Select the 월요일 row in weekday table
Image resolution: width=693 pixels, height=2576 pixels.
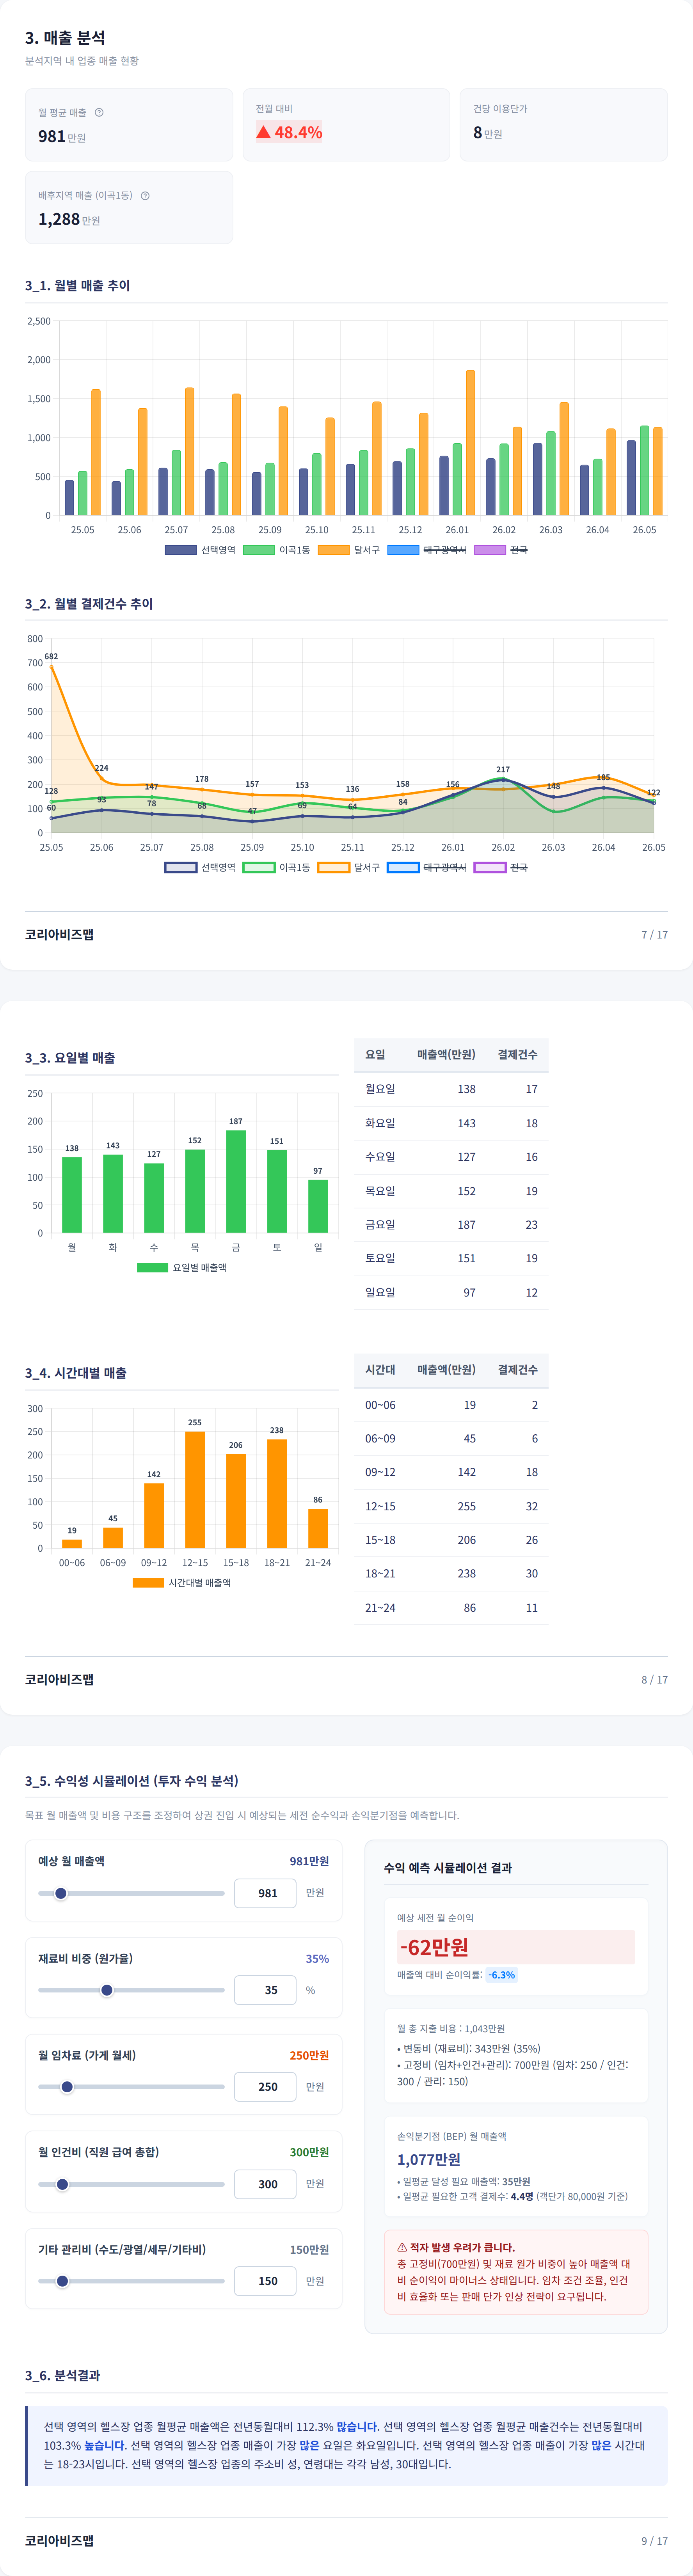point(451,1089)
